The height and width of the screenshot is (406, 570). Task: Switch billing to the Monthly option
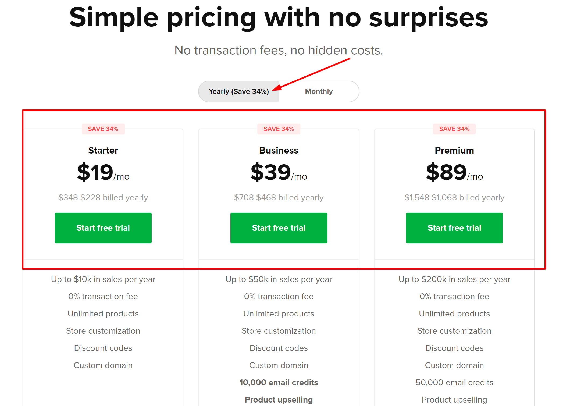tap(319, 91)
